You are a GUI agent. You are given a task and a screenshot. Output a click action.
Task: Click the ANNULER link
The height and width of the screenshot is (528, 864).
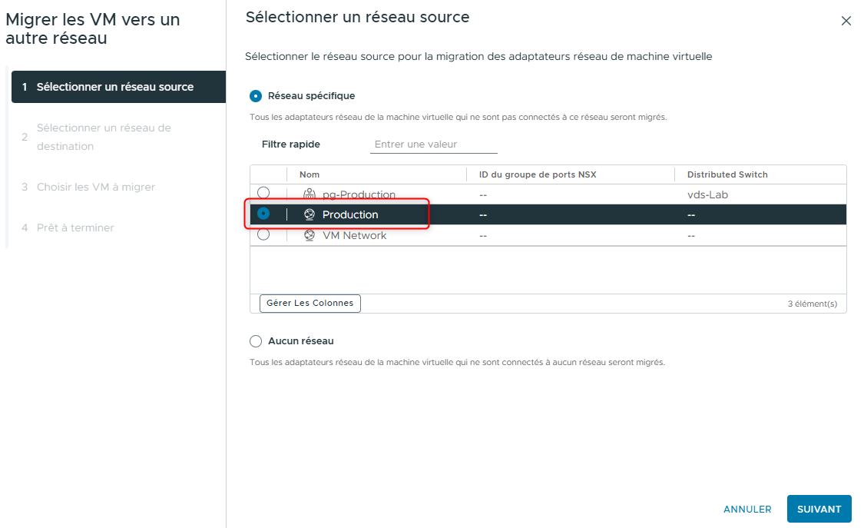[746, 509]
